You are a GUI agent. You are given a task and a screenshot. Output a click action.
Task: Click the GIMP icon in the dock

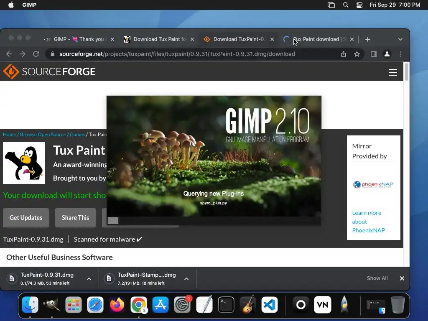tap(51, 305)
